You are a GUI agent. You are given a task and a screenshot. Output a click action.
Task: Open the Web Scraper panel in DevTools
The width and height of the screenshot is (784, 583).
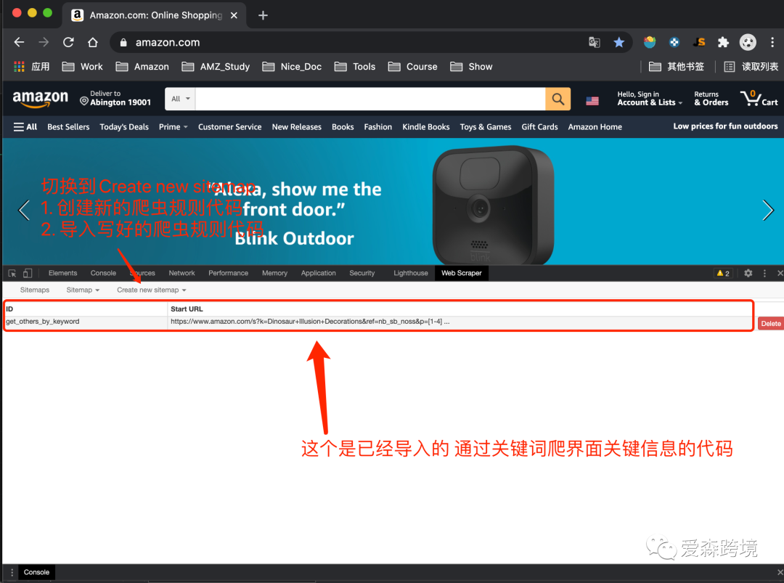tap(461, 273)
